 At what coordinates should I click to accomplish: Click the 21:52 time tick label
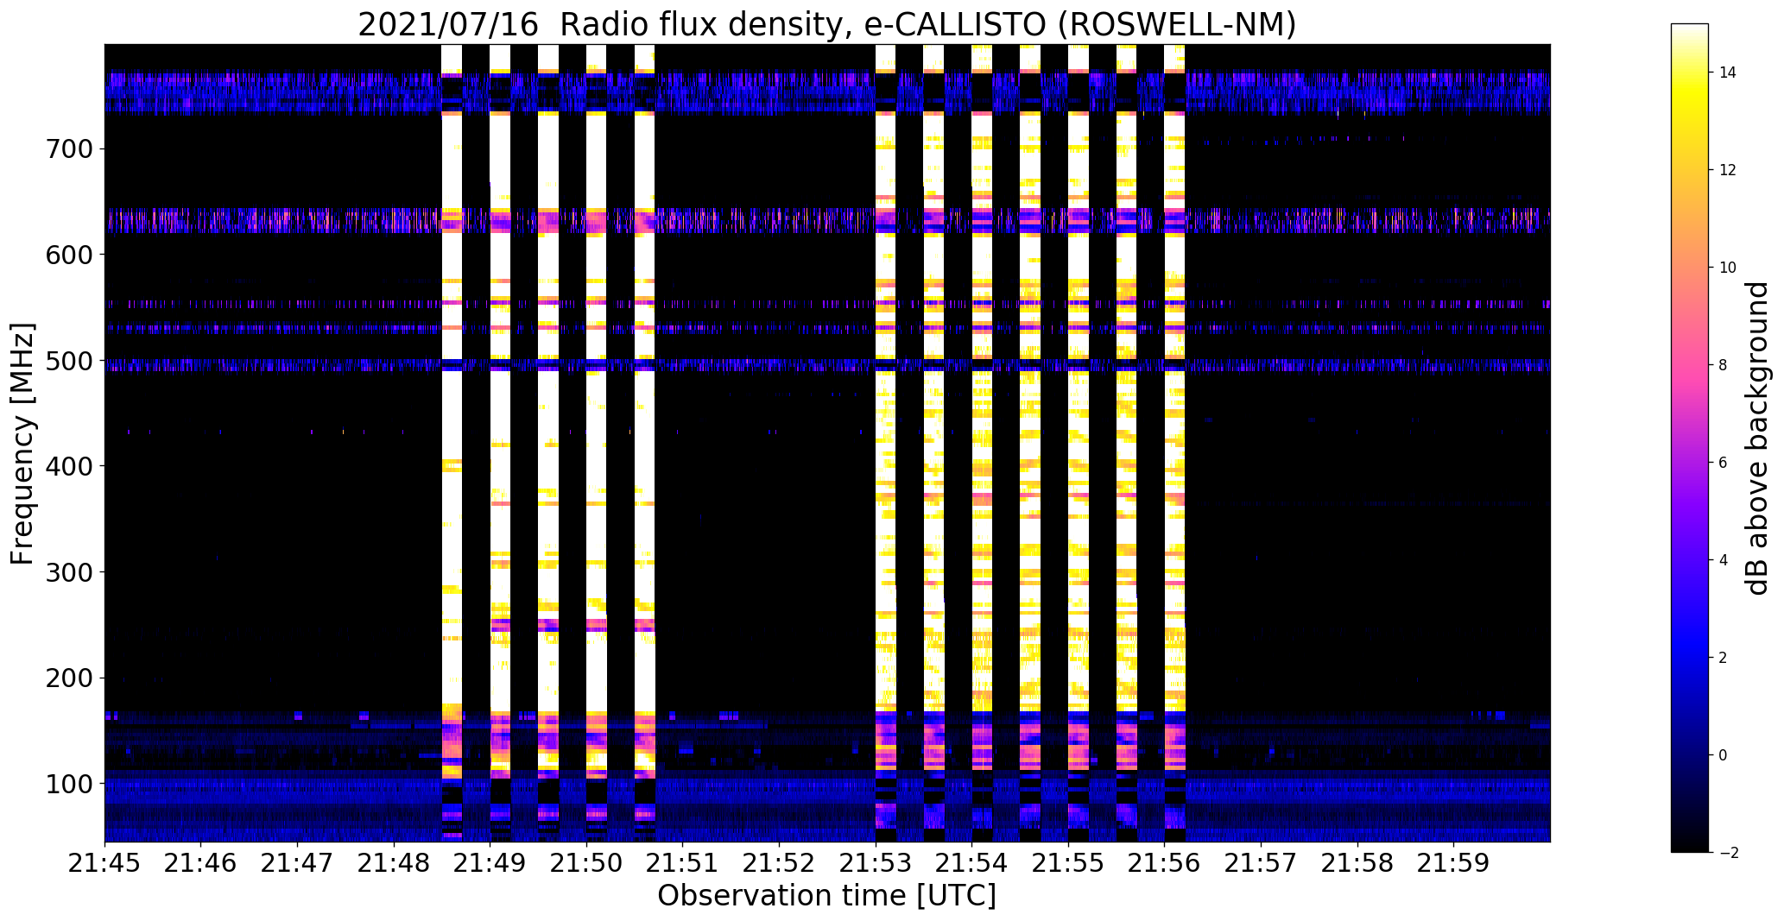[779, 862]
